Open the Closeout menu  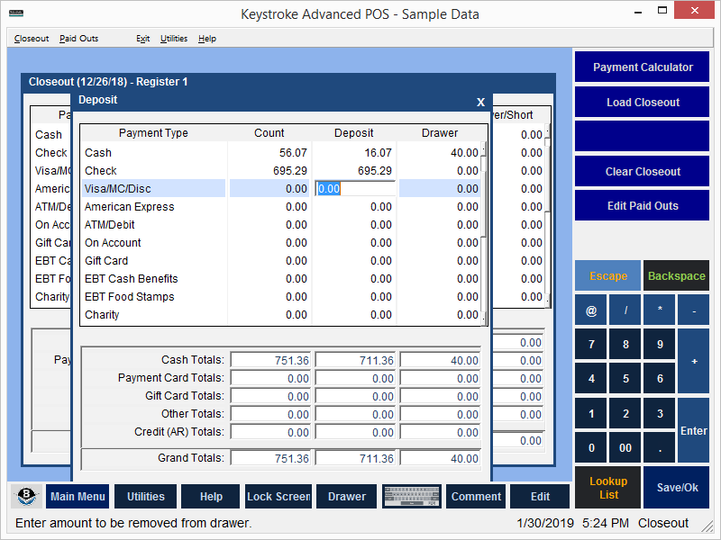coord(32,39)
